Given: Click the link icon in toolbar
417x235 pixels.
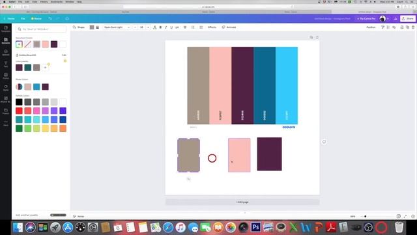Looking at the screenshot, I should pyautogui.click(x=394, y=27).
